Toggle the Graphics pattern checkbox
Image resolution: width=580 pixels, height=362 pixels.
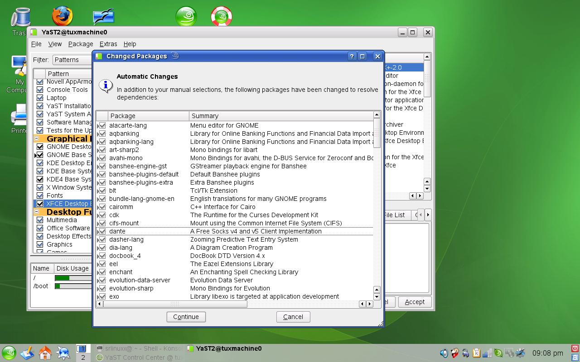[x=40, y=244]
